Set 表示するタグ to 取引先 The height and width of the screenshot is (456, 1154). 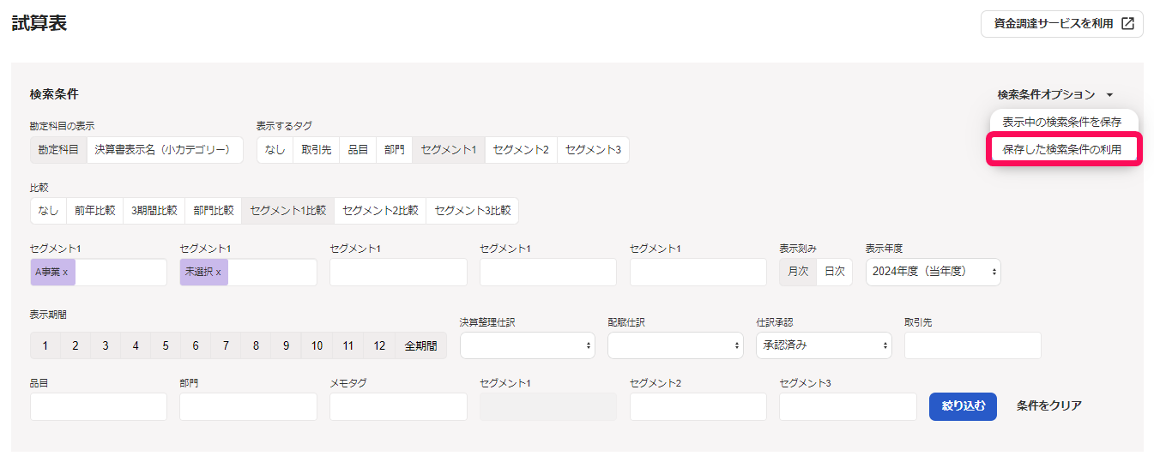[316, 150]
